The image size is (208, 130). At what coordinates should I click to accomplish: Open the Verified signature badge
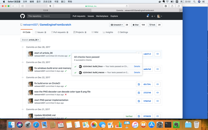coord(129,116)
